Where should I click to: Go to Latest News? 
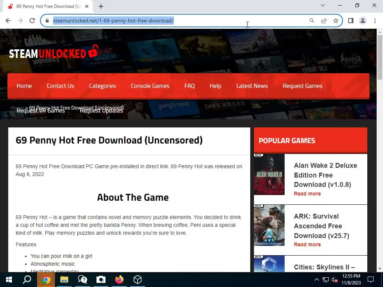pos(252,86)
